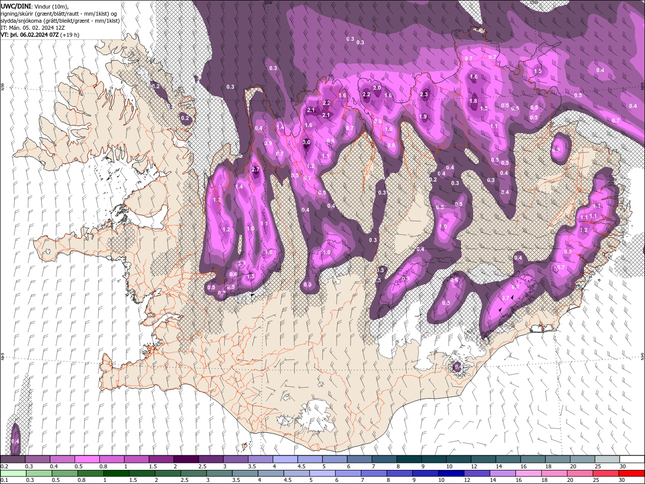The height and width of the screenshot is (484, 645).
Task: Select the rain scale swatch starting at 0.5
Action: [64, 473]
